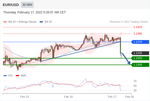This screenshot has width=150, height=101.
Task: Select the 1.1320 support price tag
Action: point(140,58)
